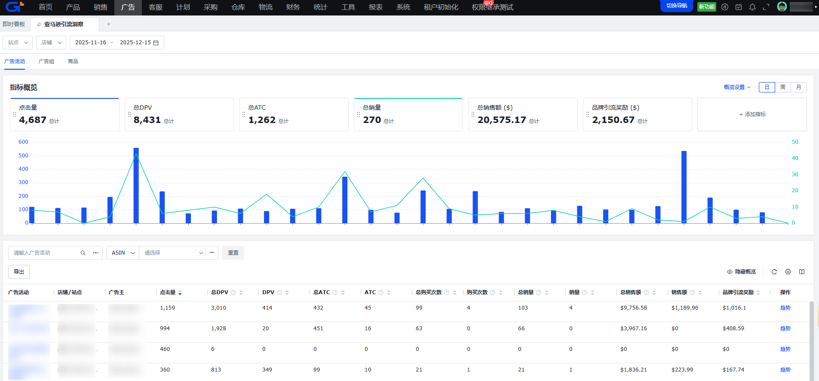819x381 pixels.
Task: Click the notification bell icon
Action: [x=752, y=7]
